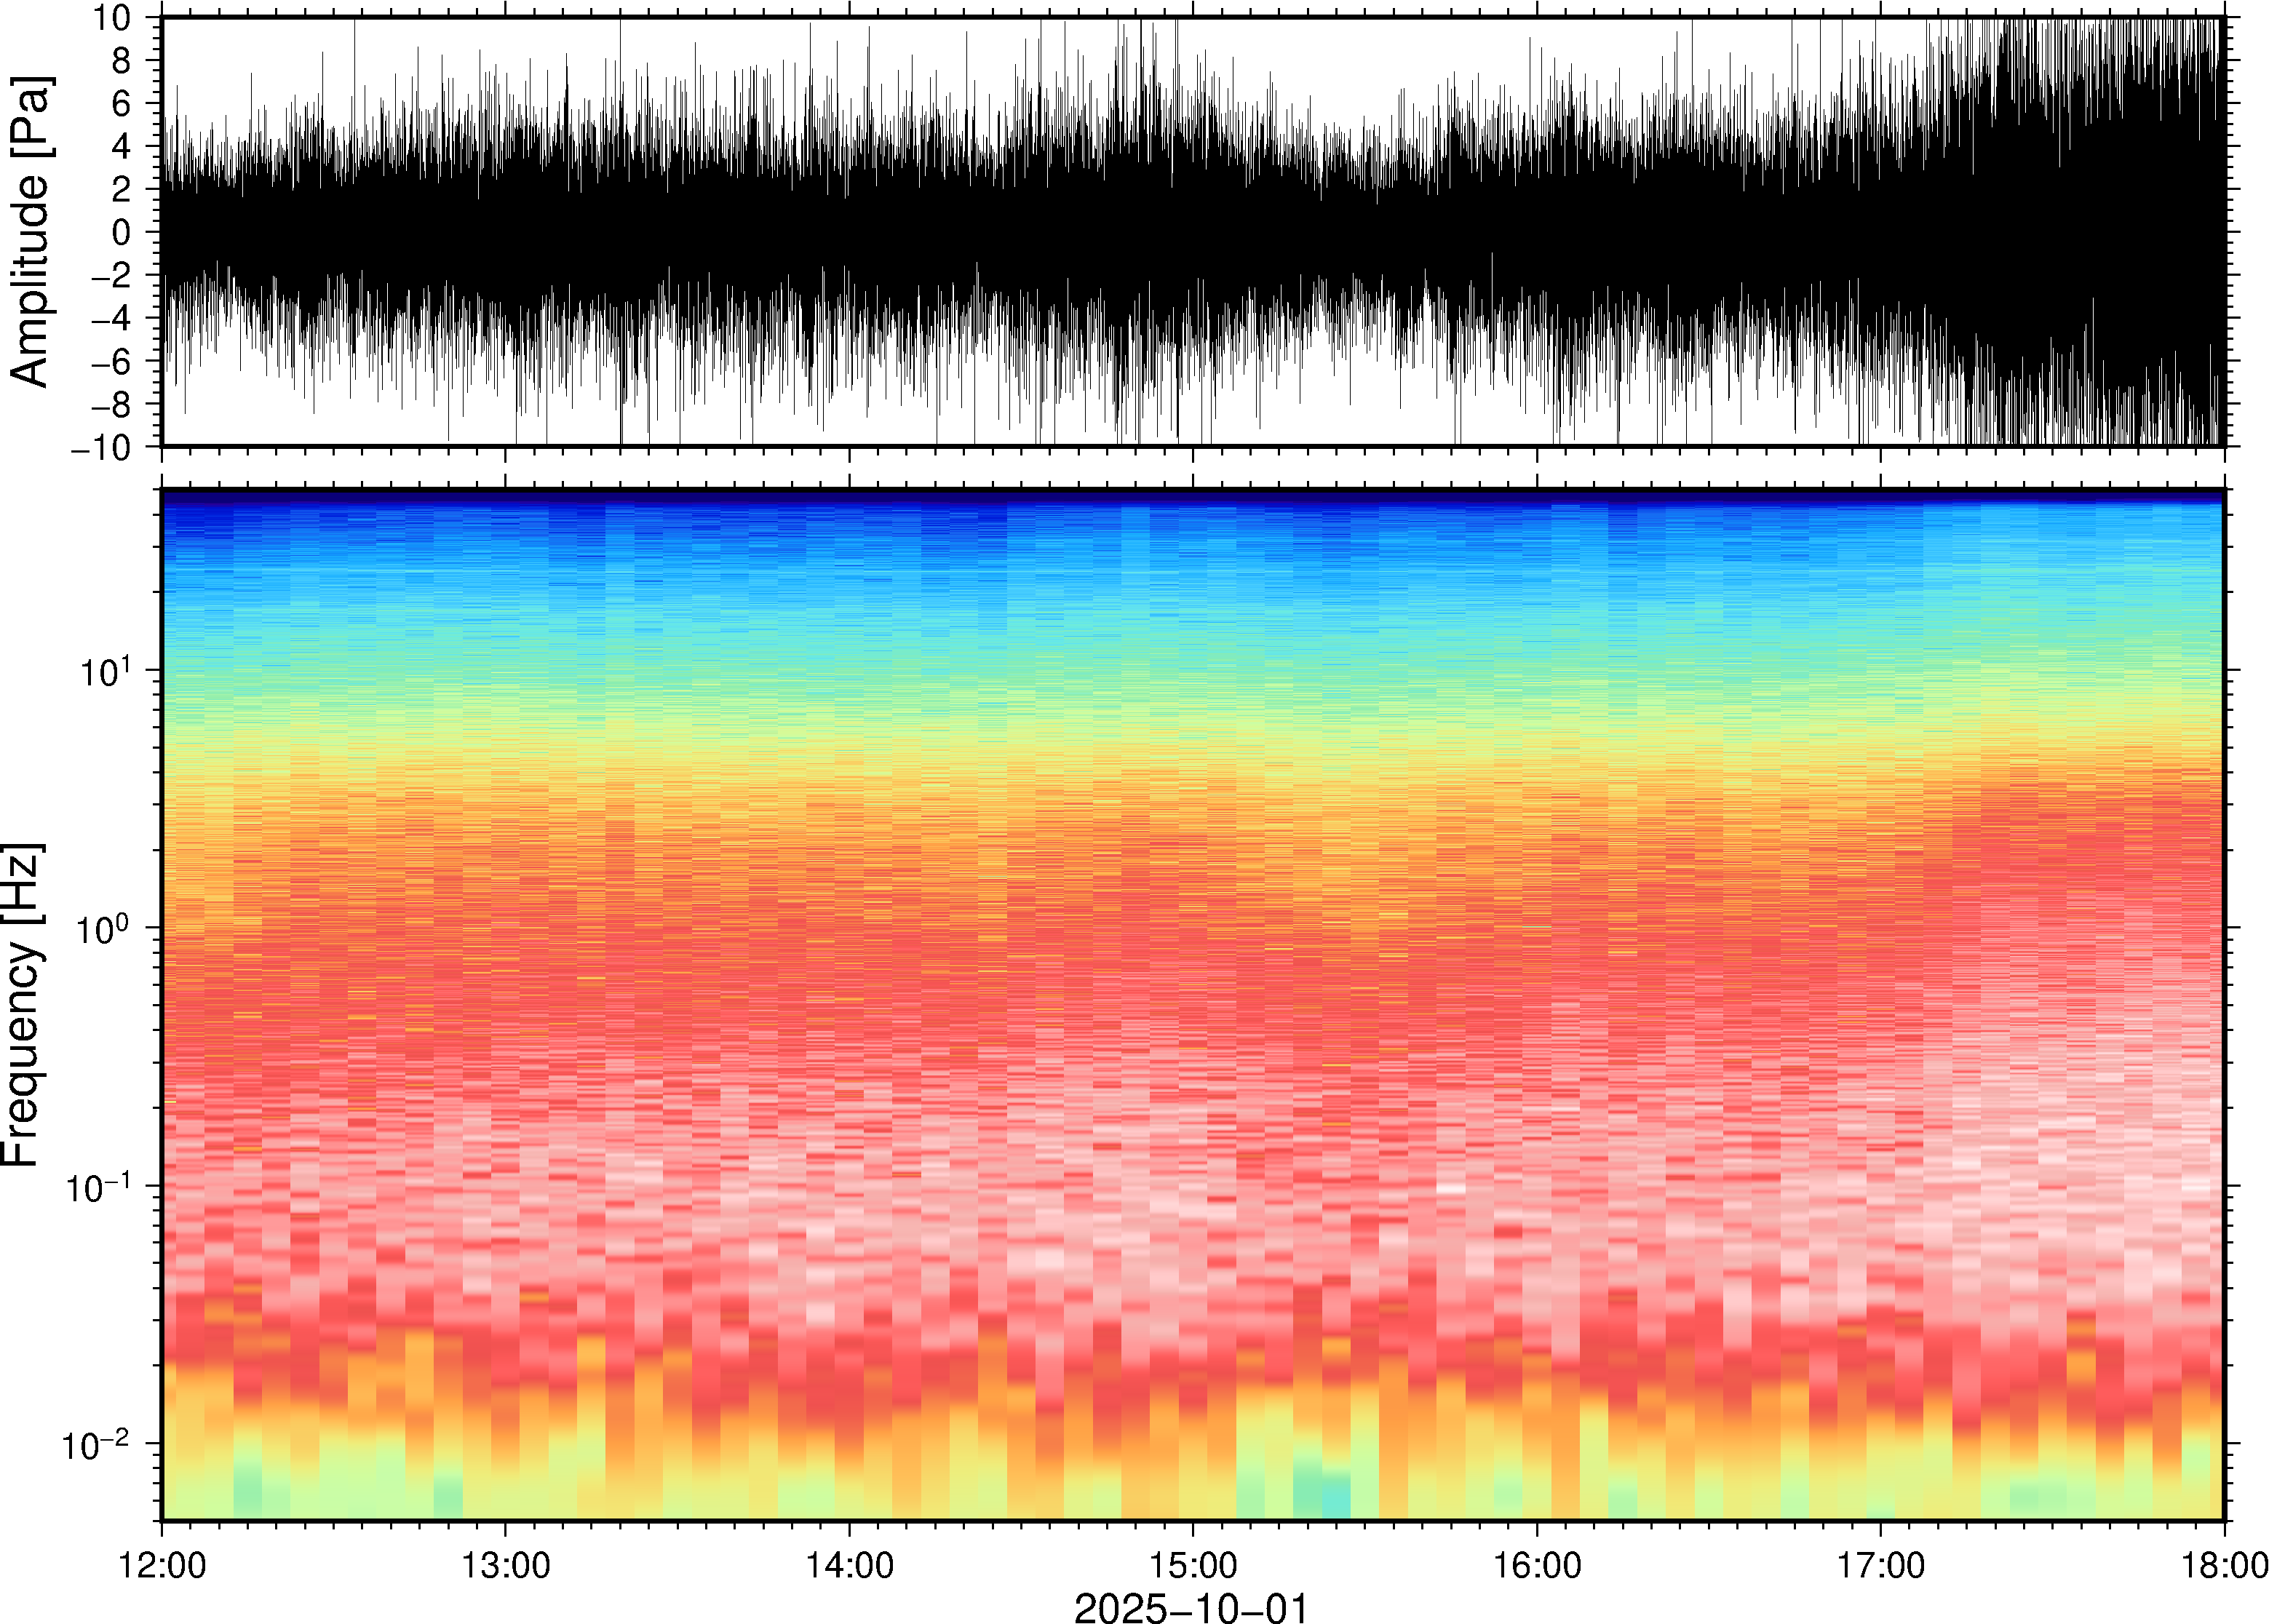Click the 14:00 time axis label
2269x1624 pixels.
(x=849, y=1565)
